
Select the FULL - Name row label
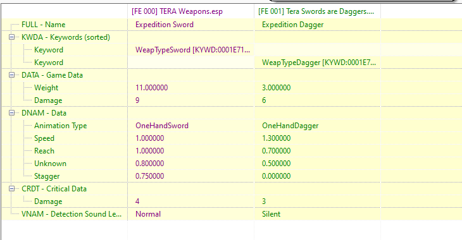(43, 25)
